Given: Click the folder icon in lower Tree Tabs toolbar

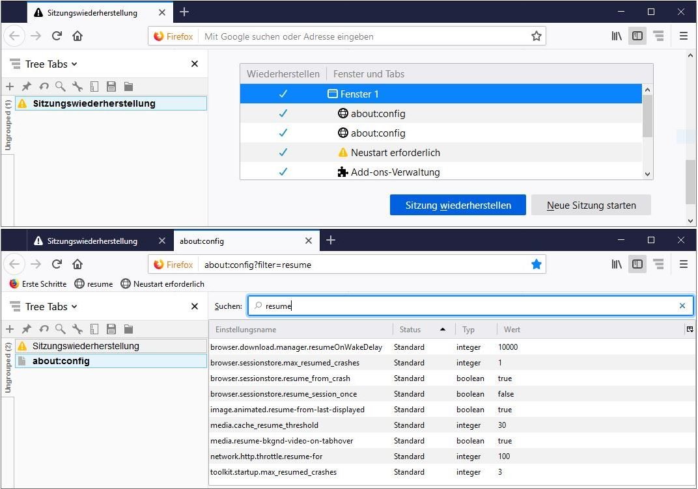Looking at the screenshot, I should 128,329.
